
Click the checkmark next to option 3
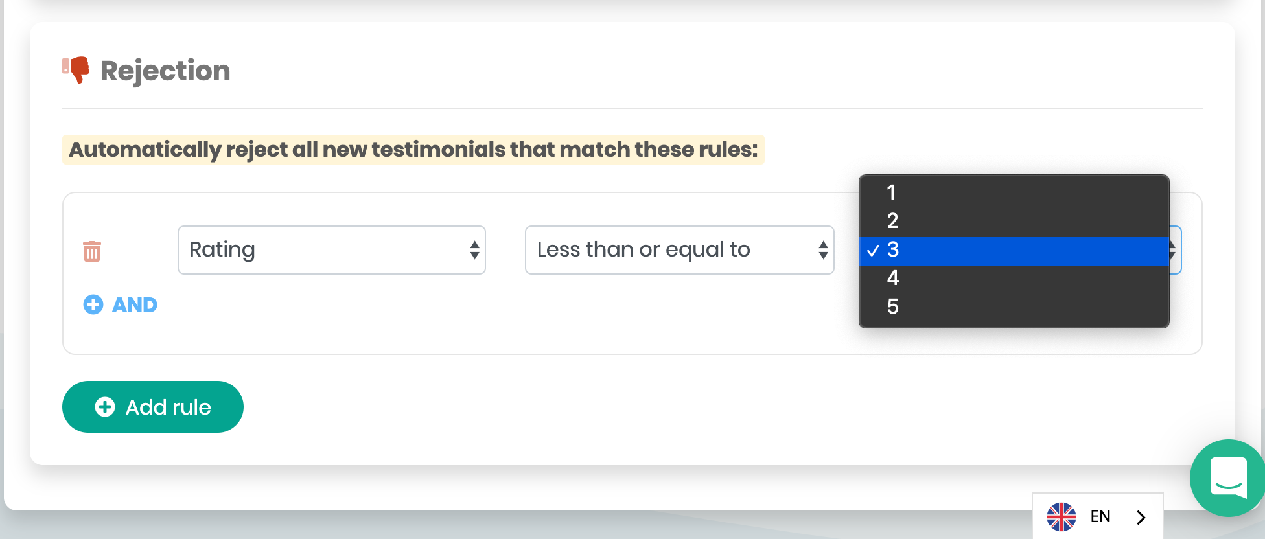[873, 250]
